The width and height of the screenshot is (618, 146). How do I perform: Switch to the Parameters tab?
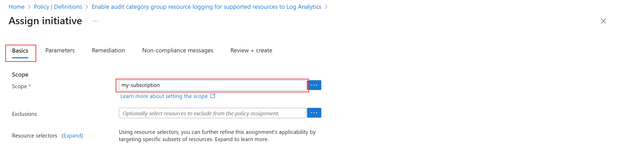pos(60,51)
